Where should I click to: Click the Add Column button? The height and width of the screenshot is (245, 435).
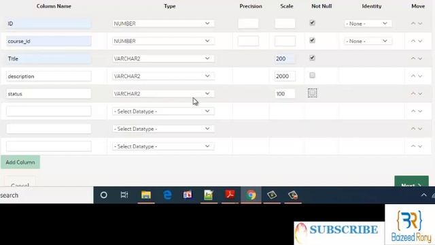20,162
